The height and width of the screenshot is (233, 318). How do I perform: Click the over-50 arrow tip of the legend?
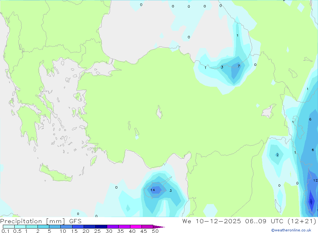(x=159, y=227)
